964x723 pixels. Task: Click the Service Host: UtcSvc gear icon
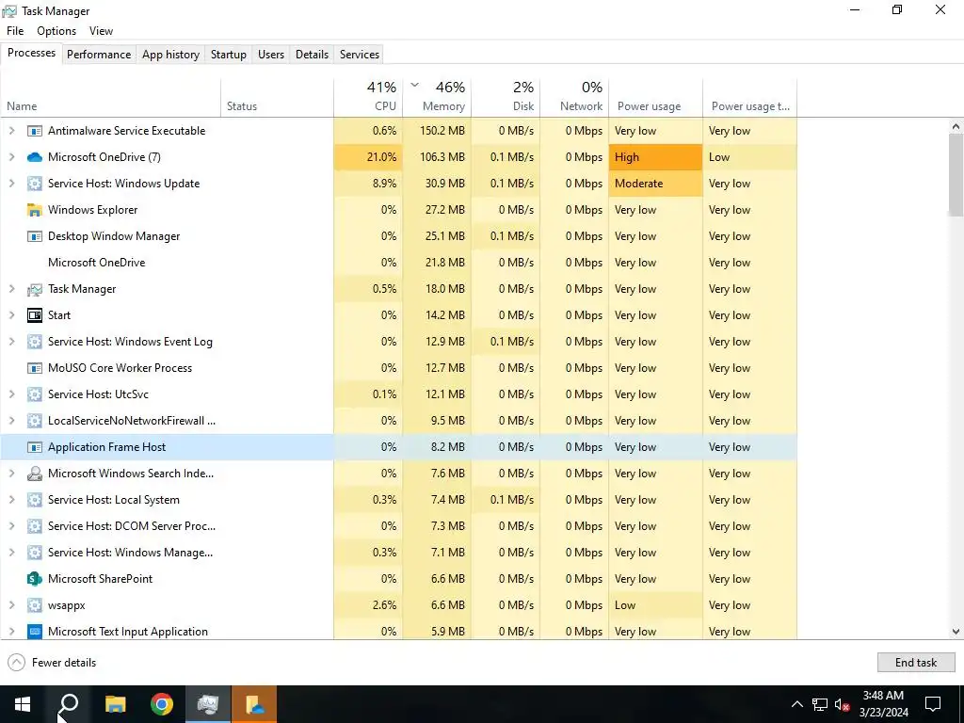point(35,394)
